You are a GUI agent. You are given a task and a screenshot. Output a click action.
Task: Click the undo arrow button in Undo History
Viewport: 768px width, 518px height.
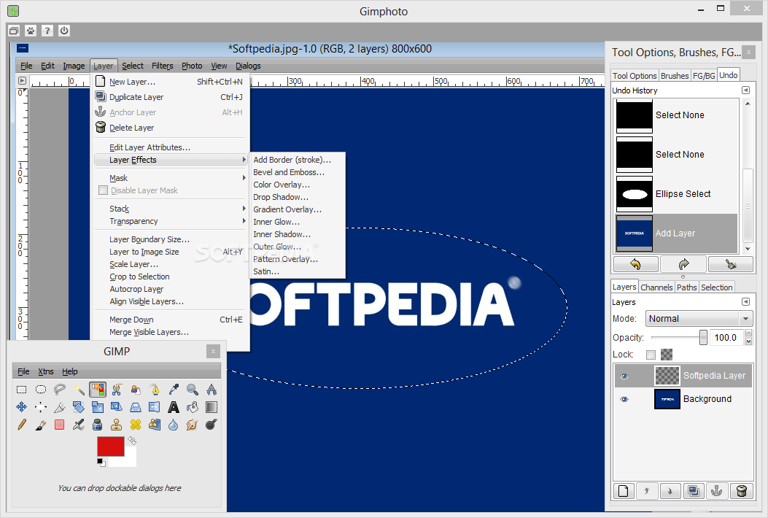point(635,265)
